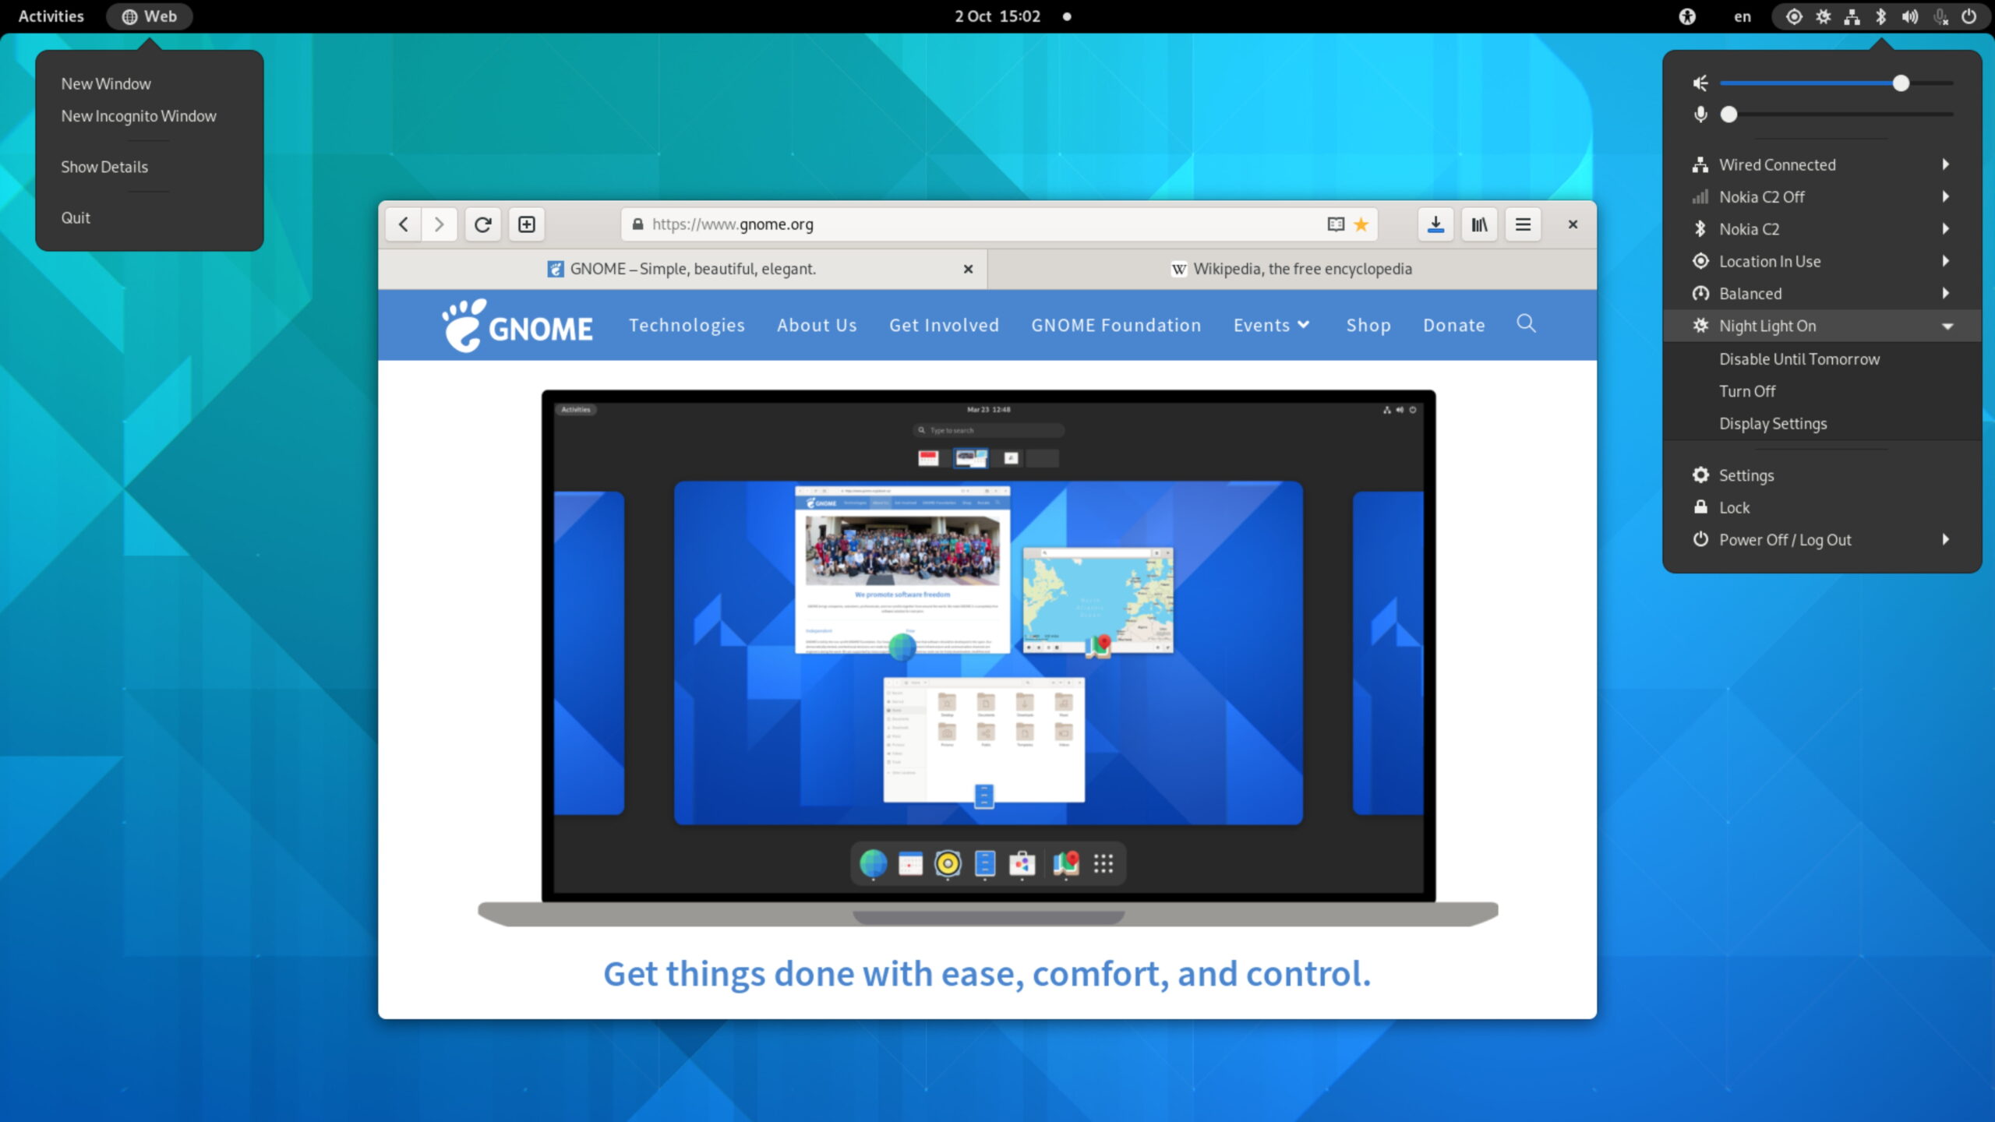This screenshot has height=1122, width=1995.
Task: Select Show Details in app menu
Action: pyautogui.click(x=150, y=167)
